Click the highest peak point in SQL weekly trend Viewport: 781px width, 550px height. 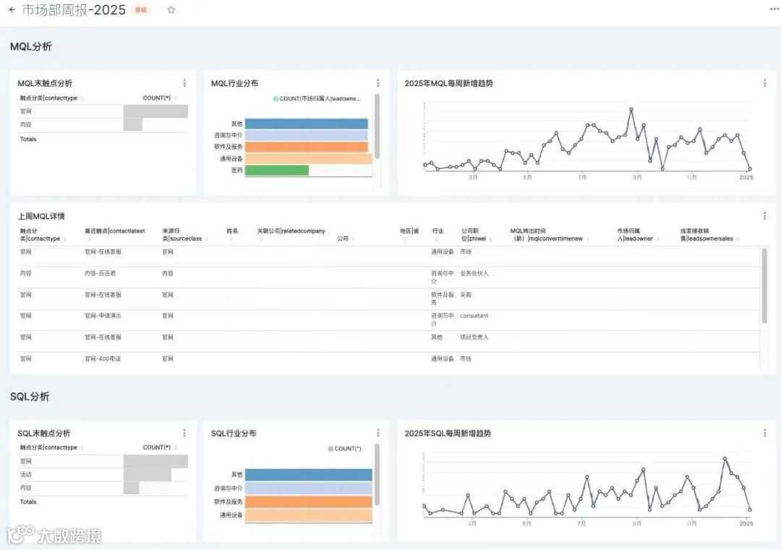point(725,458)
